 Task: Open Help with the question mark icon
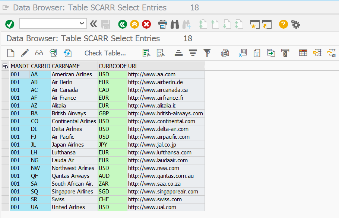[283, 24]
